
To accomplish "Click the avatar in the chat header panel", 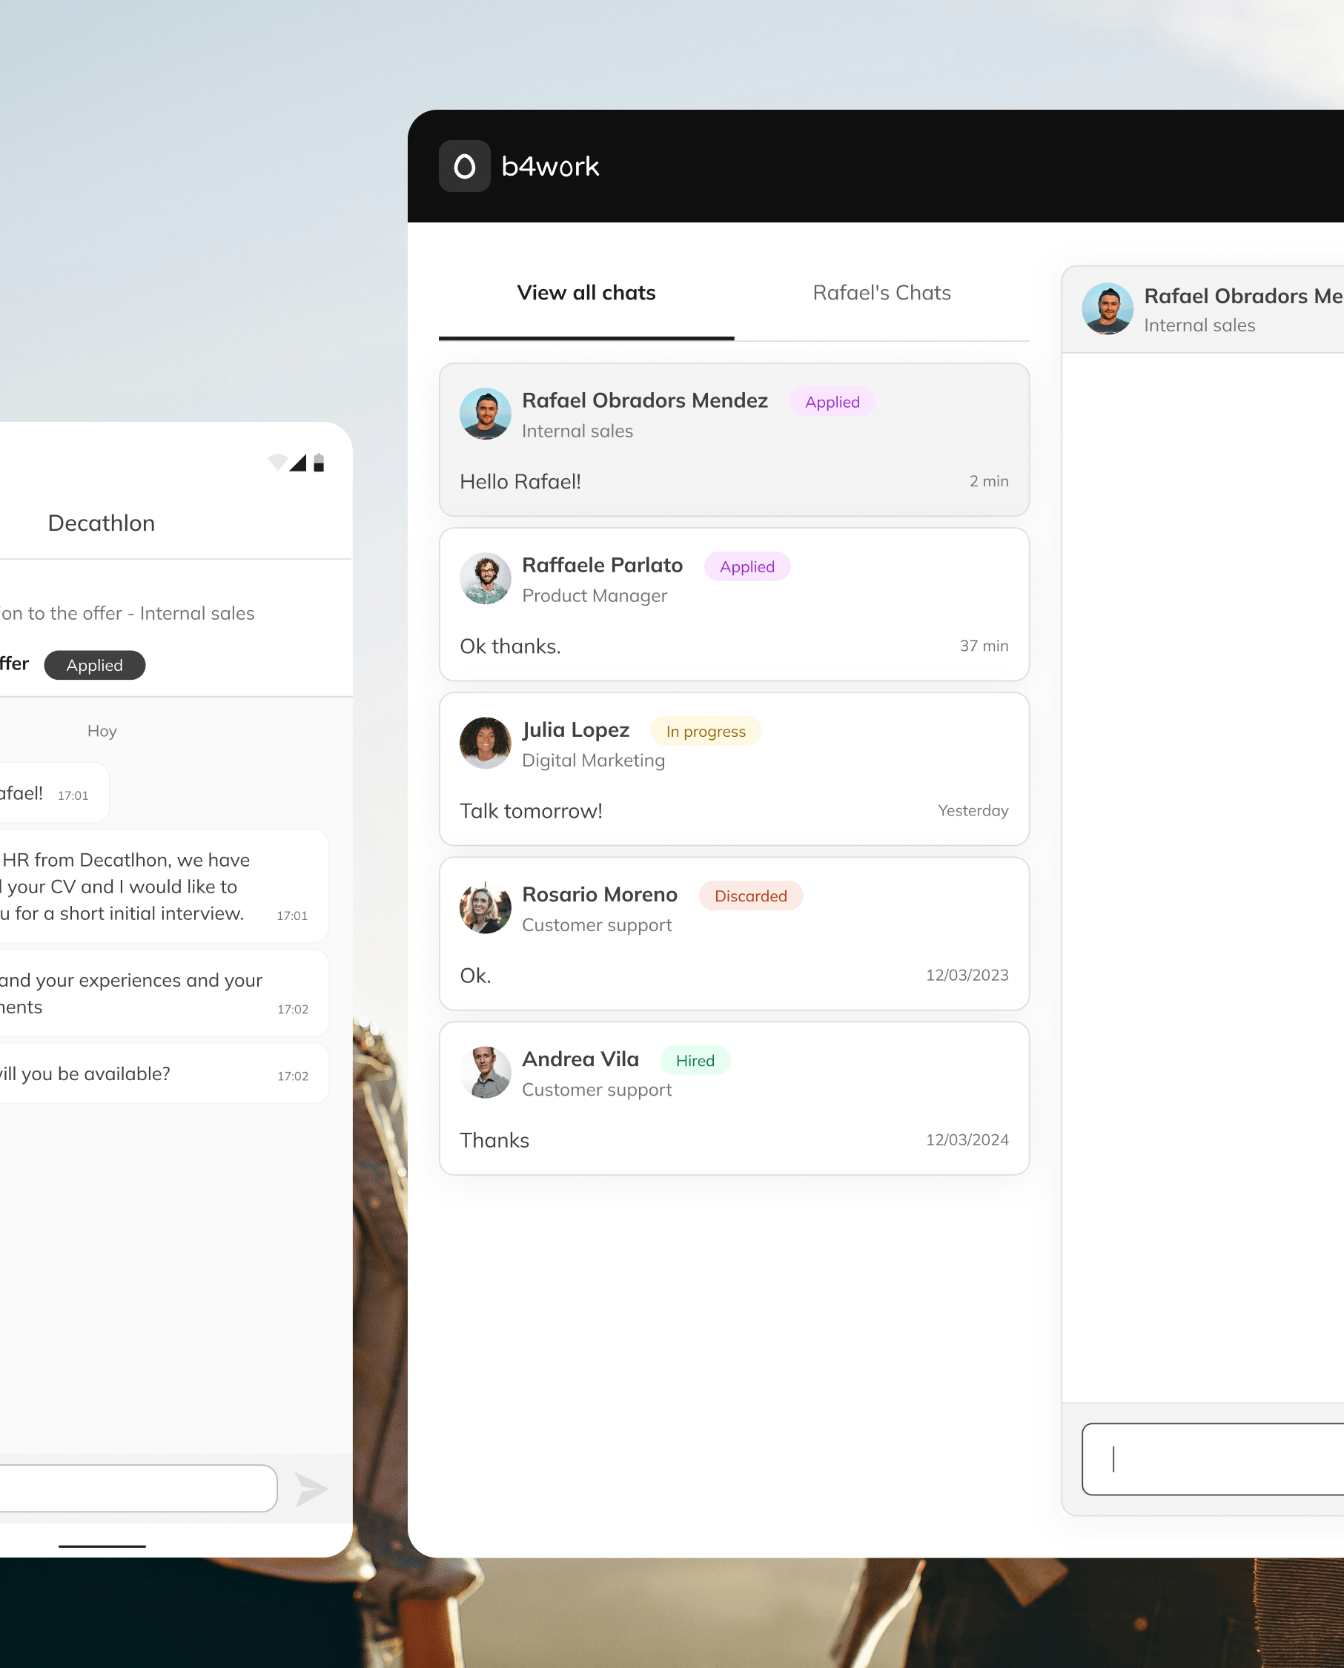I will pos(1106,308).
